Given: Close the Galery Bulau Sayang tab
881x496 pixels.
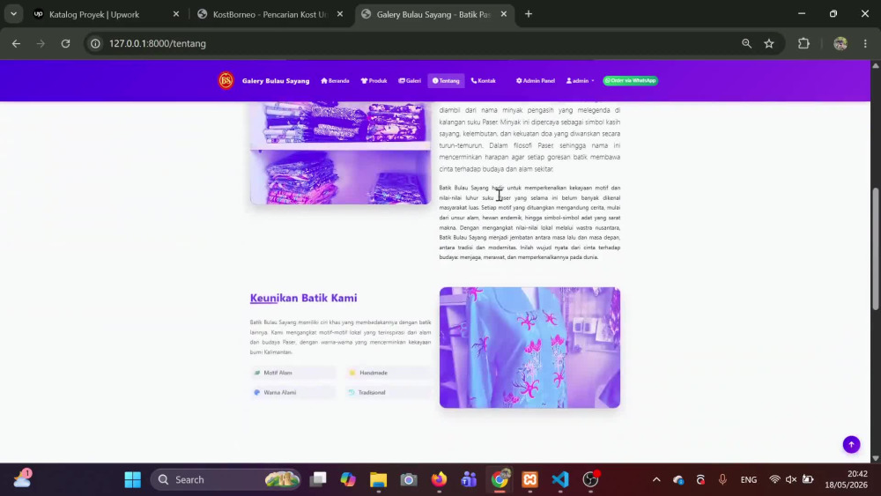Looking at the screenshot, I should 503,14.
